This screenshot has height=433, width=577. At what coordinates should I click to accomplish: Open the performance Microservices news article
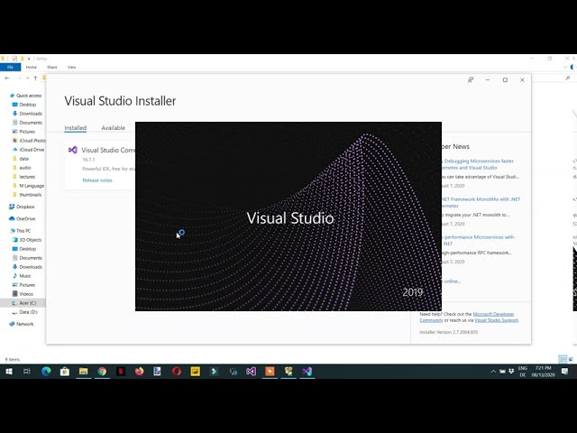point(477,240)
